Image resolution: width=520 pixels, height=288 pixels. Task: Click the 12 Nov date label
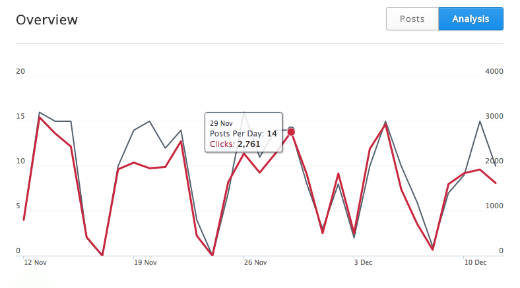(35, 262)
